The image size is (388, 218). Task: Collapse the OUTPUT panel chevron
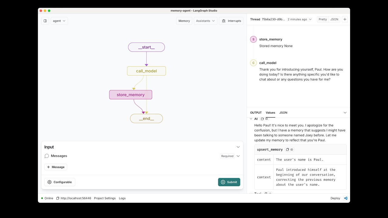point(345,113)
